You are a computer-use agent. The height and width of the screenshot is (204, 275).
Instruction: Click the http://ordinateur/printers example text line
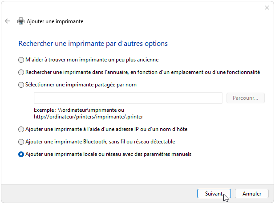tap(88, 117)
